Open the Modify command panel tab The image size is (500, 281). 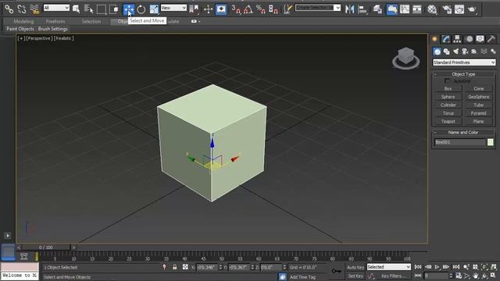coord(446,39)
